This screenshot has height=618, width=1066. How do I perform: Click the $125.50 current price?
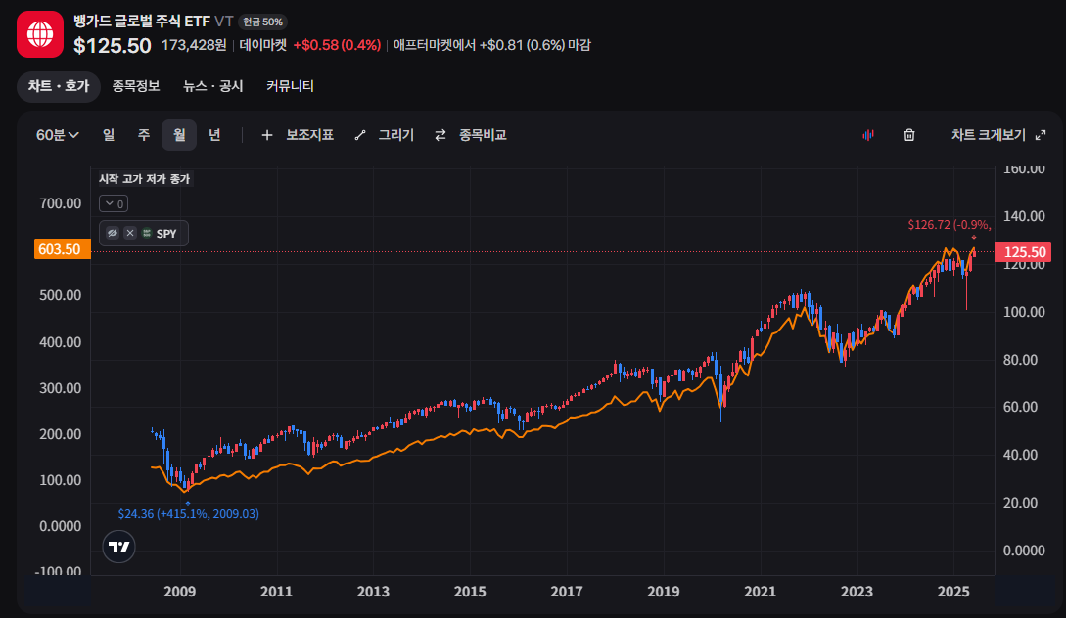coord(113,46)
